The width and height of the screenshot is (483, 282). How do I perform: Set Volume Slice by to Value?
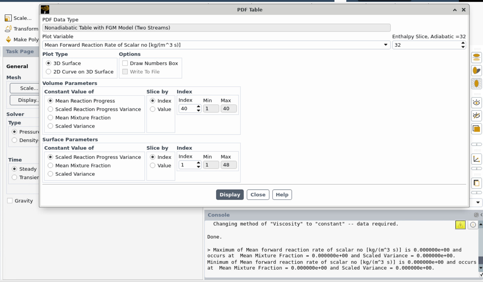click(x=153, y=109)
